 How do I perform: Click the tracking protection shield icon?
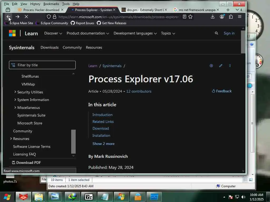click(x=49, y=17)
